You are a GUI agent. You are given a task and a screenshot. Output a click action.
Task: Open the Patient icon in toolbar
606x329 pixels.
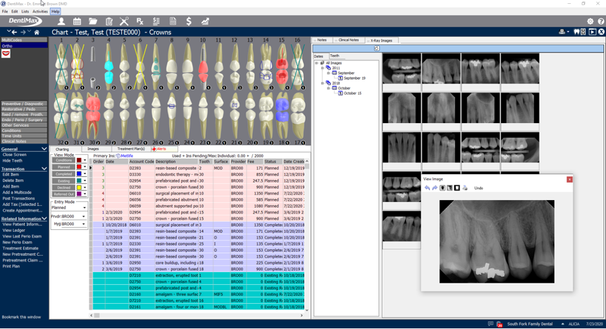click(x=62, y=21)
